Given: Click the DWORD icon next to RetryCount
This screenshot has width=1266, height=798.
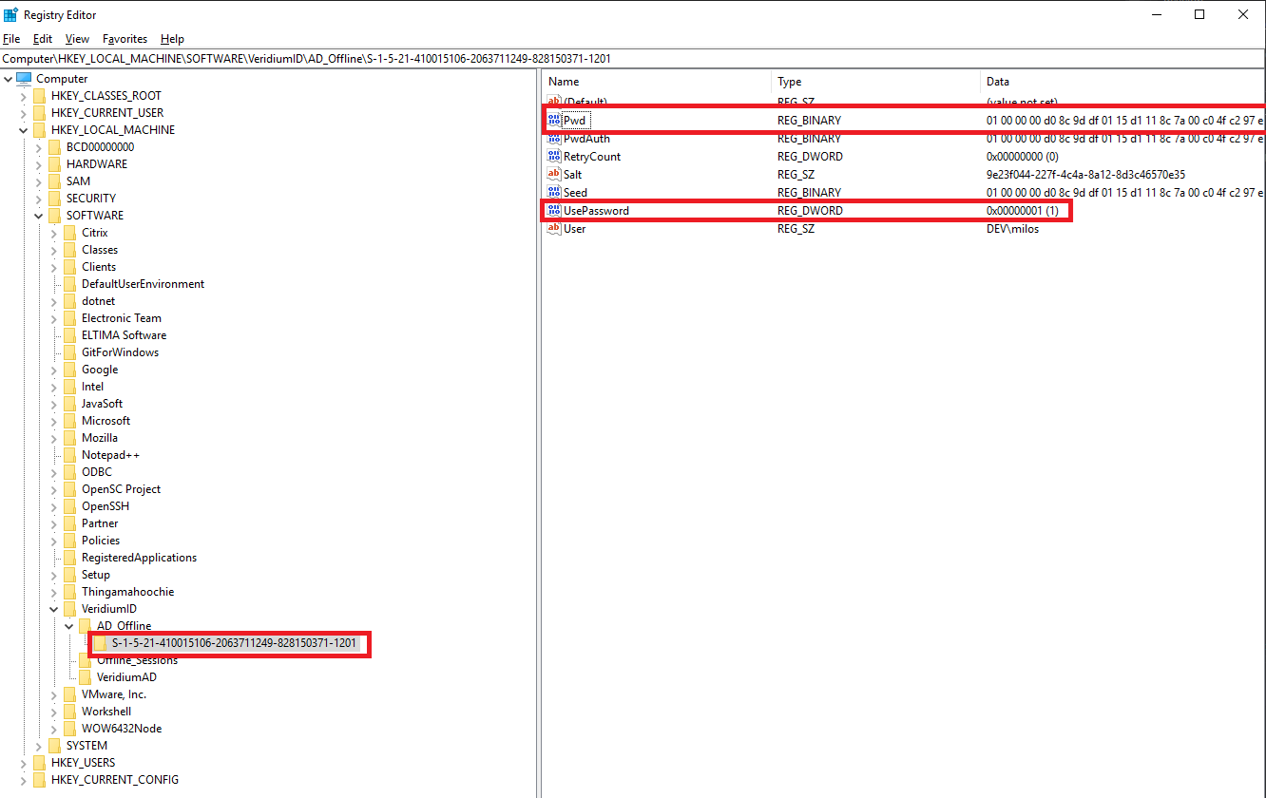Looking at the screenshot, I should coord(554,157).
